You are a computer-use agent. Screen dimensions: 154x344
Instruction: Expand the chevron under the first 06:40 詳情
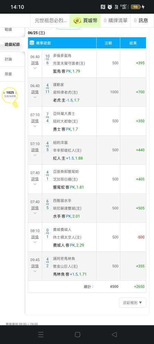[x=35, y=68]
